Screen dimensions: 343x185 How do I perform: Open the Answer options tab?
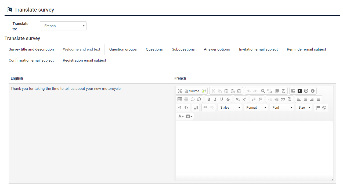(217, 49)
